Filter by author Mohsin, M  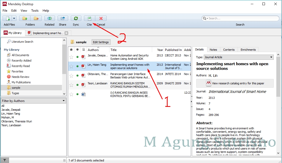(7, 117)
